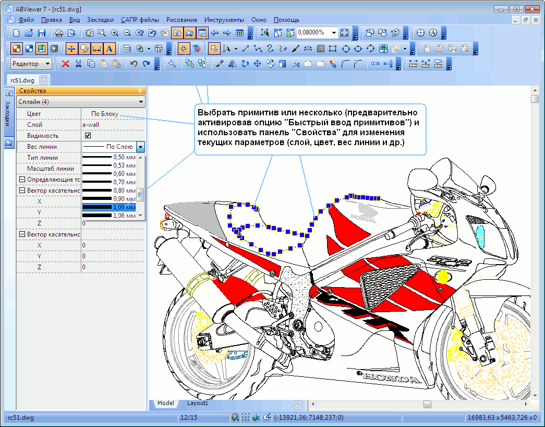The height and width of the screenshot is (427, 545).
Task: Toggle grid dots in status bar
Action: click(246, 417)
